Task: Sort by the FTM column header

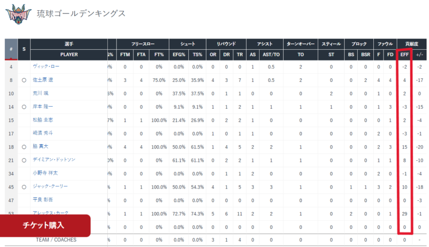Action: tap(124, 55)
